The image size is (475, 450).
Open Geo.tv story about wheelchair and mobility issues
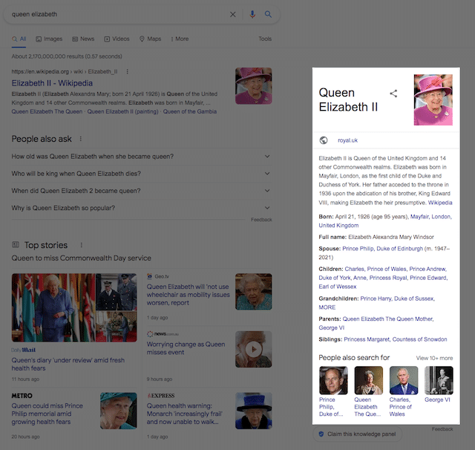pyautogui.click(x=188, y=295)
